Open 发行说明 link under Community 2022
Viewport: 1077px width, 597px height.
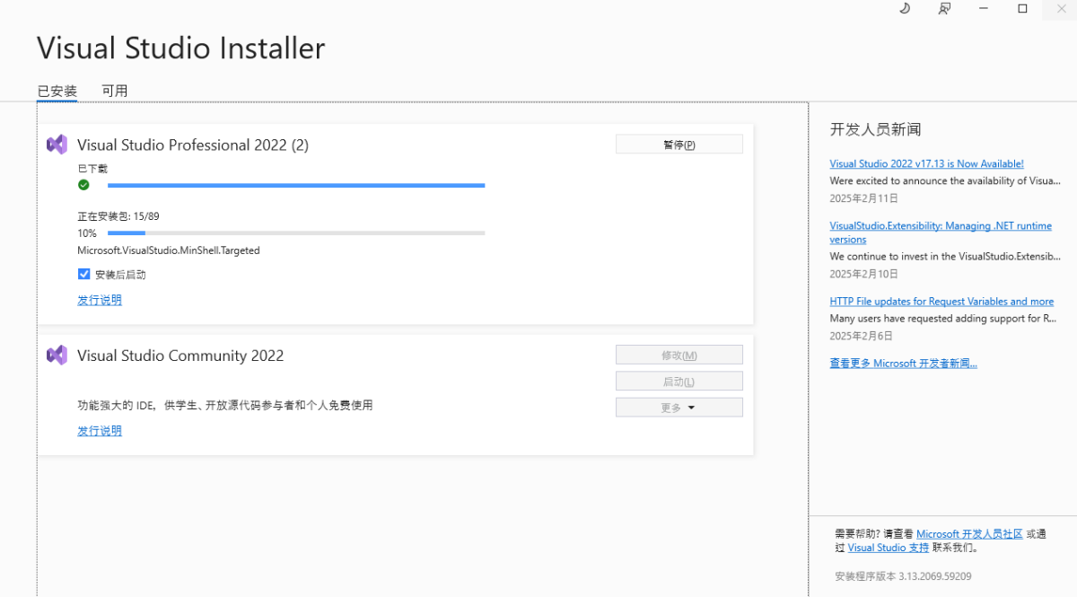[100, 431]
